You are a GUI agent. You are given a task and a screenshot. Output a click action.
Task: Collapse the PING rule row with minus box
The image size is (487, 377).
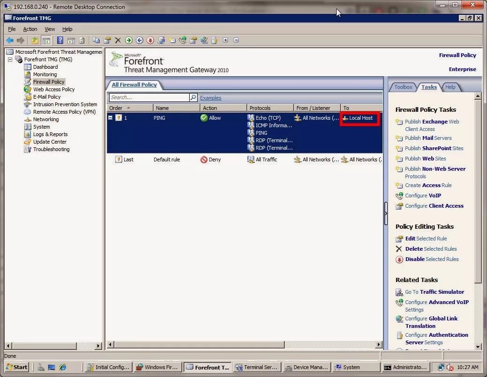coord(110,117)
